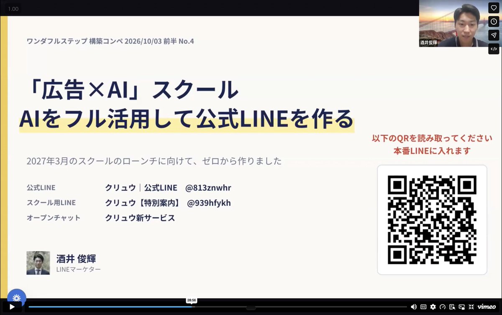Click the 28:56 time marker
Viewport: 502px width, 315px height.
(192, 300)
